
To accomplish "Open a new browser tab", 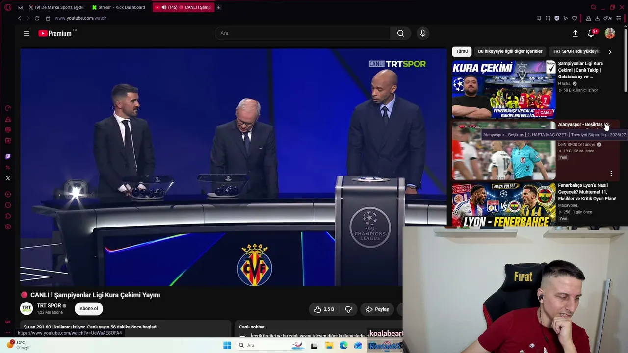I will [x=218, y=7].
